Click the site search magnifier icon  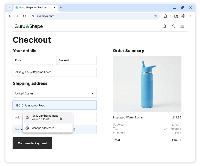[164, 26]
